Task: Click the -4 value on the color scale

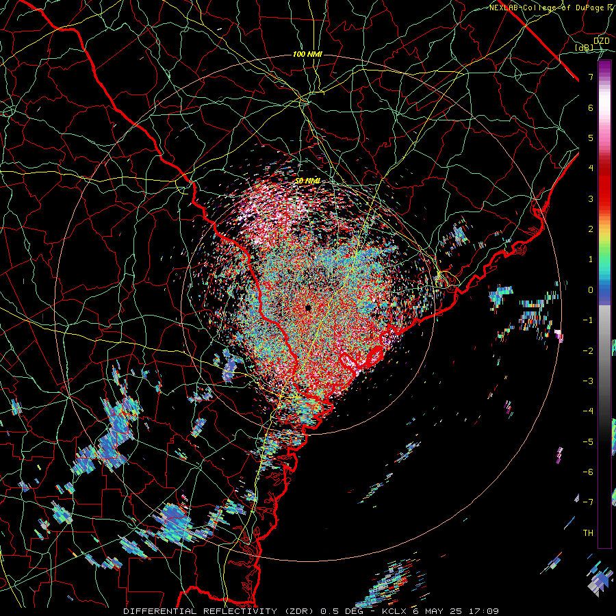Action: [588, 411]
